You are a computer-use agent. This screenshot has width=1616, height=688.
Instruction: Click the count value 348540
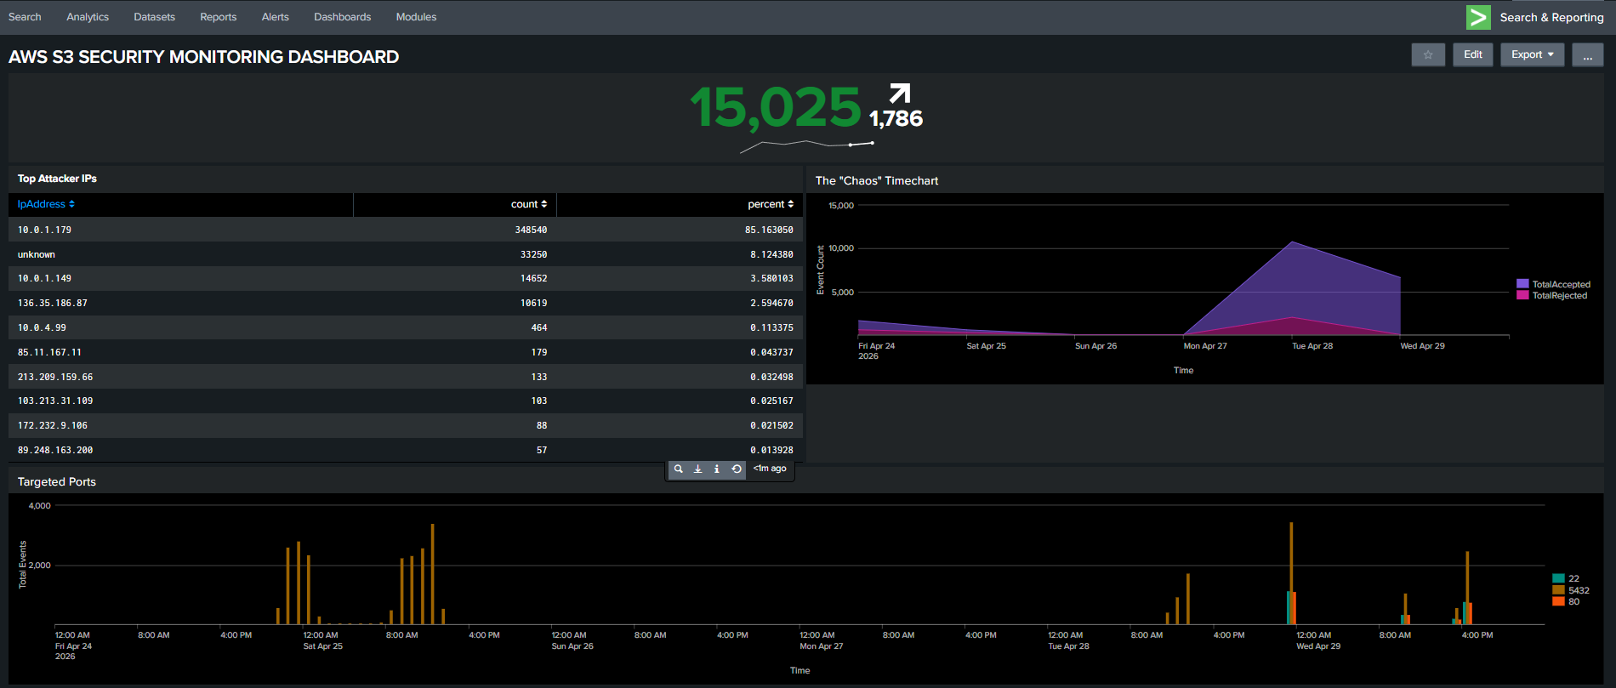[x=531, y=230]
